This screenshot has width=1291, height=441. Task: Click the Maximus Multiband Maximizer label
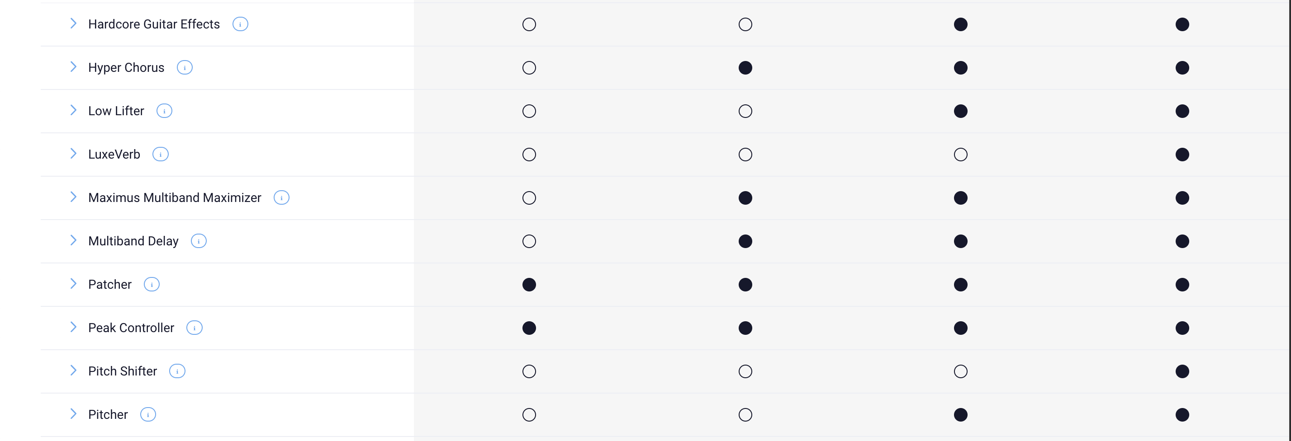click(x=175, y=198)
